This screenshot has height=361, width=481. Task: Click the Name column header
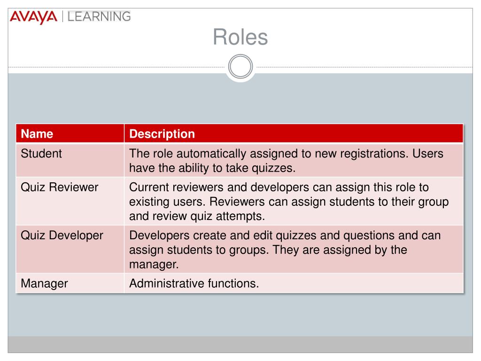[x=70, y=133]
